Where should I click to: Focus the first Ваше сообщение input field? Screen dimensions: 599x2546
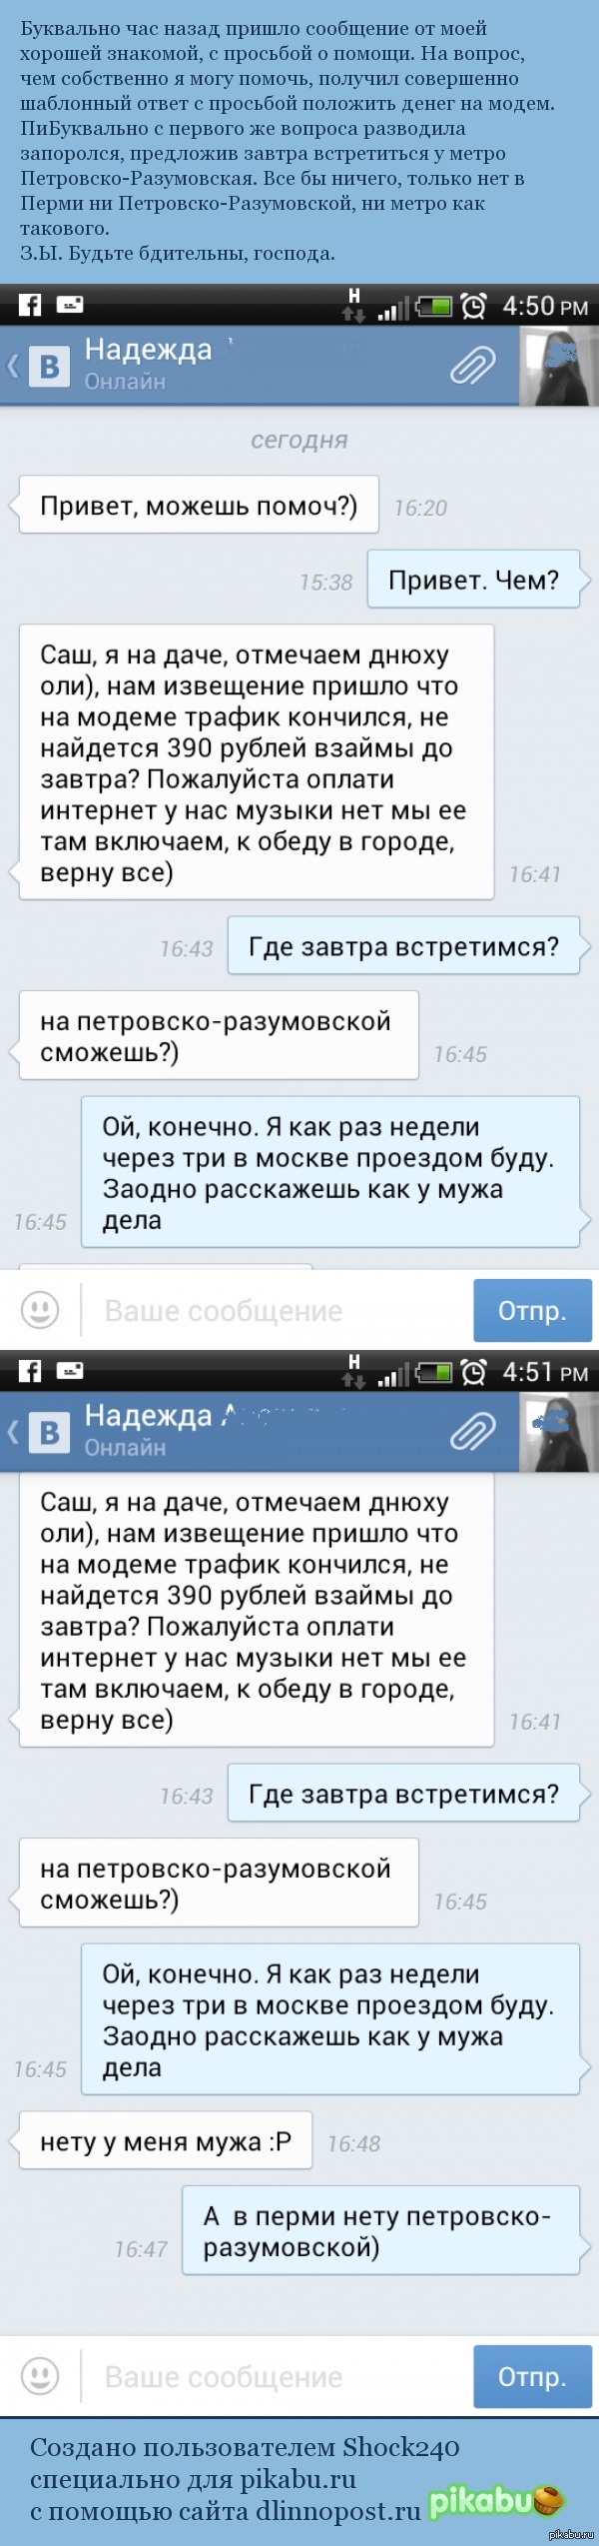(x=275, y=1310)
